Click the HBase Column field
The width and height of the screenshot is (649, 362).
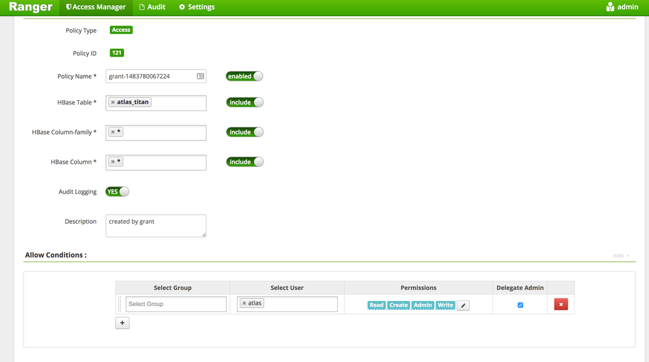coord(156,162)
